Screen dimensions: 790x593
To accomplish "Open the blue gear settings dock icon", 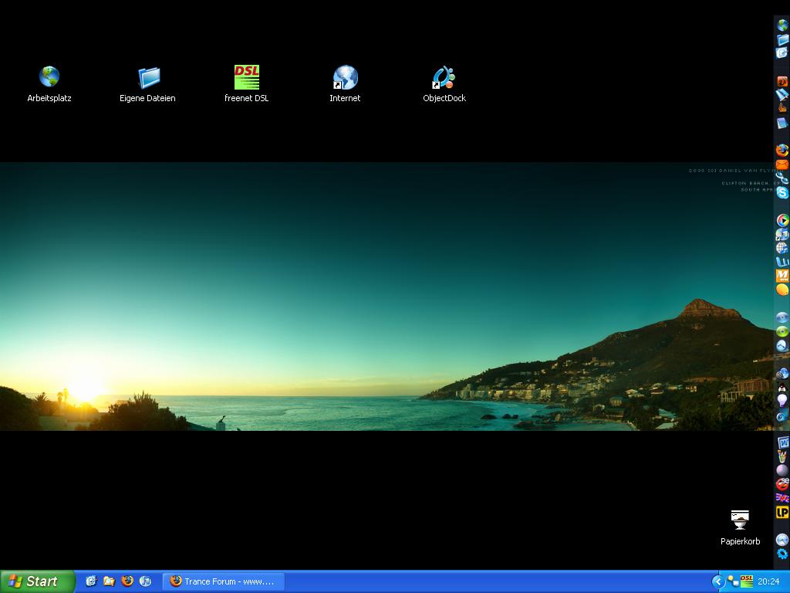I will (x=782, y=554).
